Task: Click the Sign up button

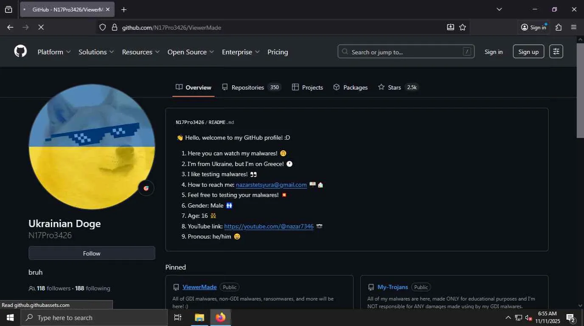Action: (x=528, y=52)
